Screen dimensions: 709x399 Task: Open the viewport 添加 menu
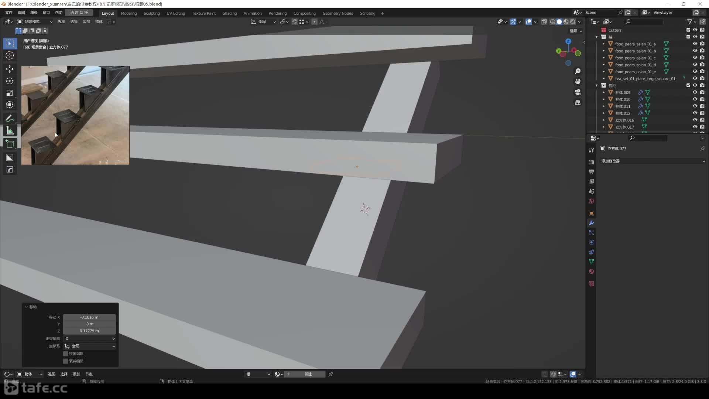tap(86, 22)
